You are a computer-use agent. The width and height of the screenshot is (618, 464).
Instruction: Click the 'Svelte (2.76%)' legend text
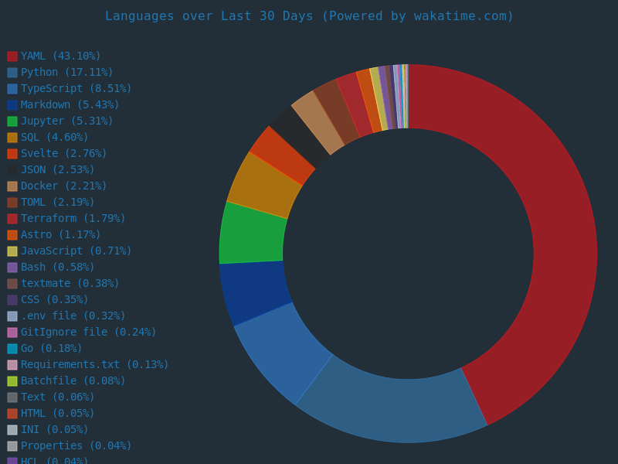64,153
